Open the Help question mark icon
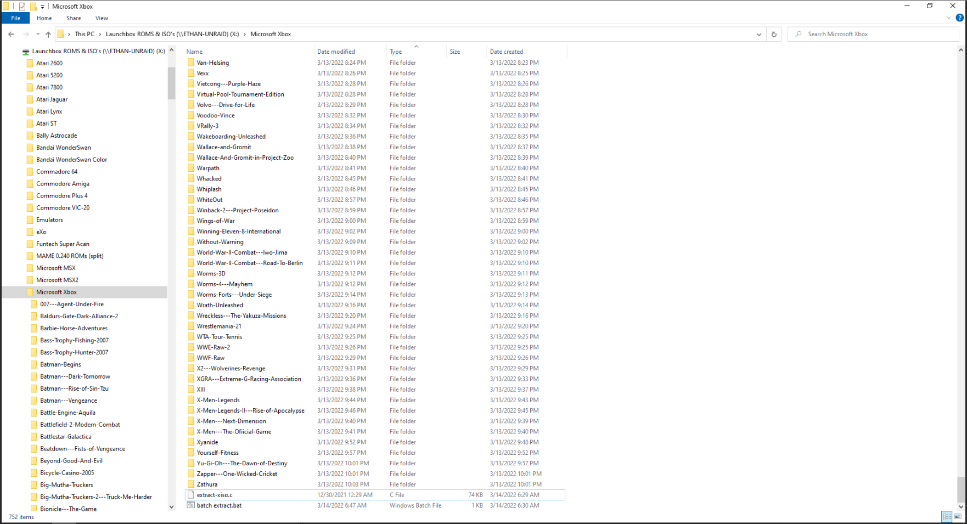Screen dimensions: 967x524 959,18
